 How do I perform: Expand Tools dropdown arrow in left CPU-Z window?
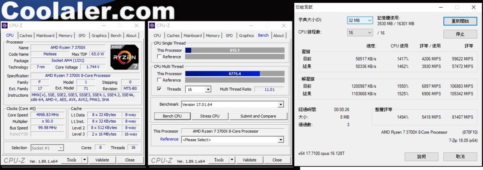click(84, 160)
